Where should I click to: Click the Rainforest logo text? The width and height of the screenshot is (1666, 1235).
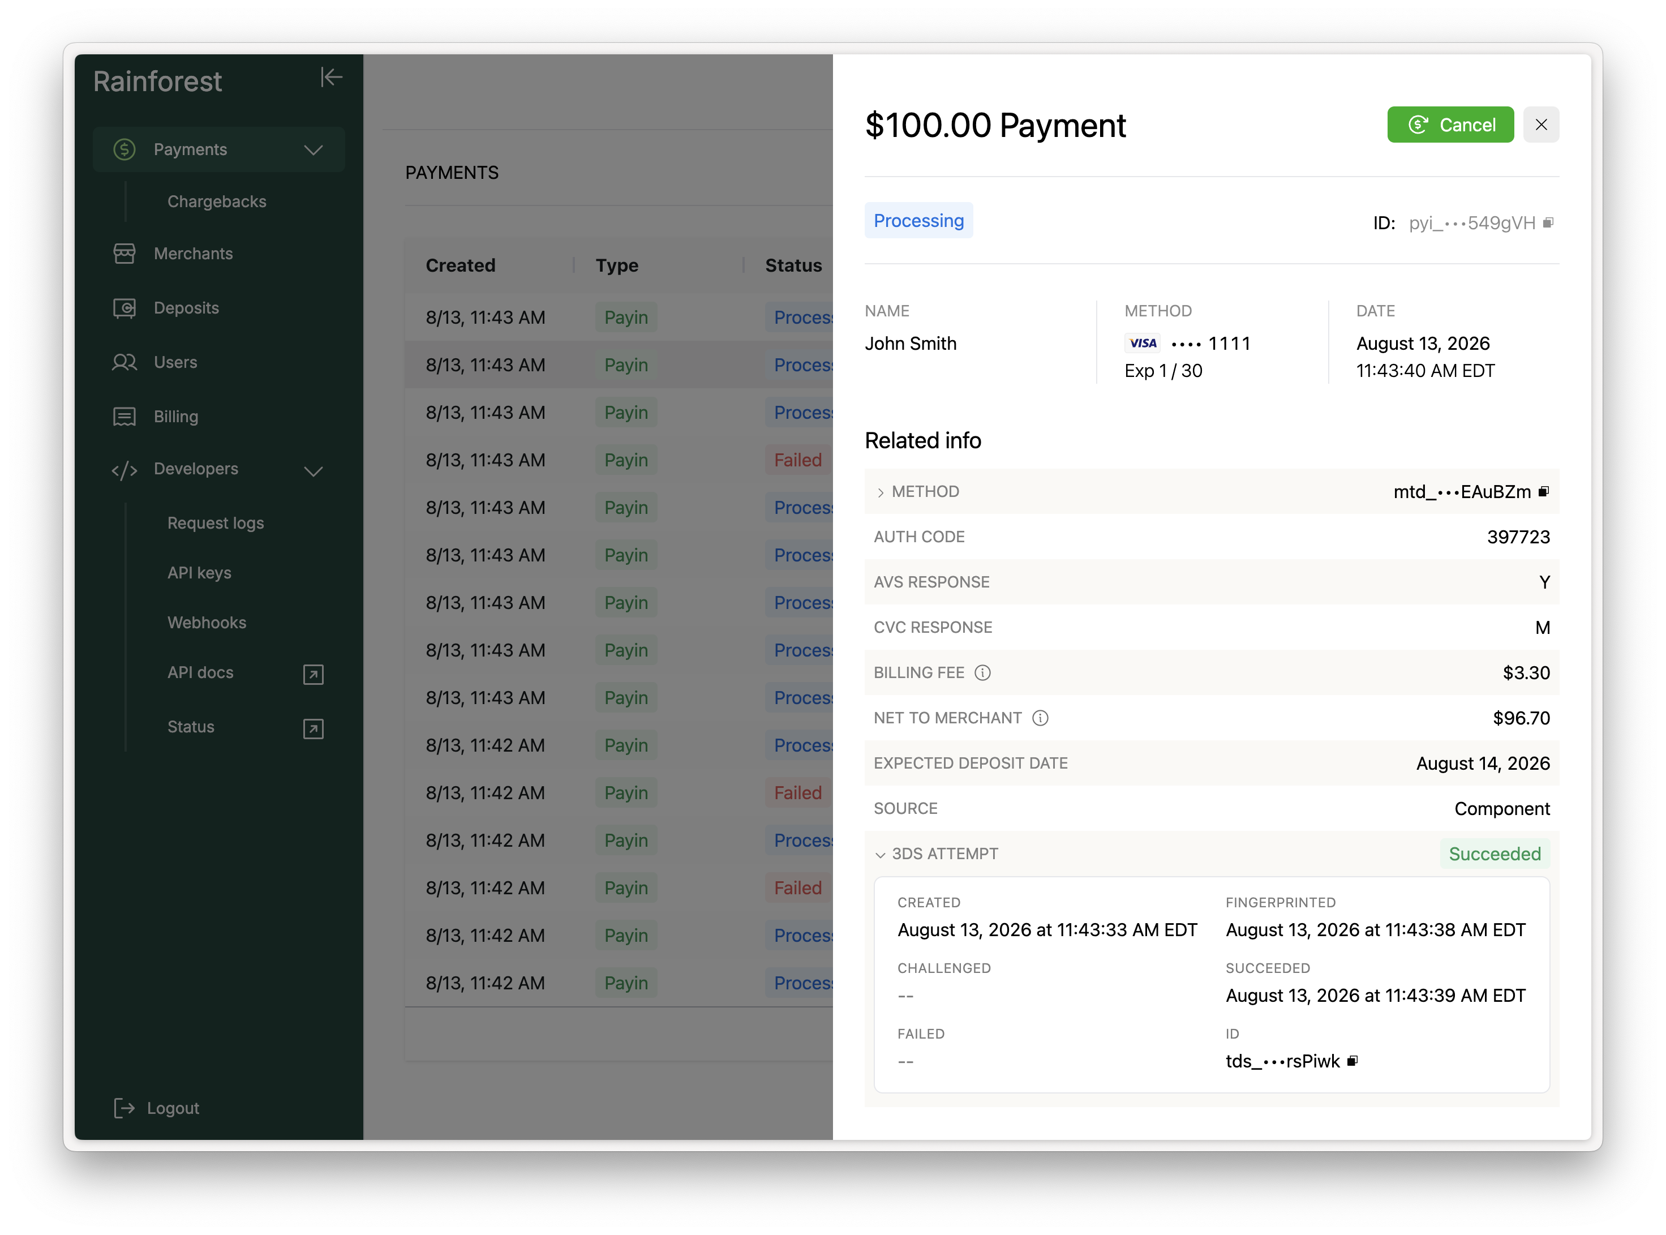coord(157,82)
